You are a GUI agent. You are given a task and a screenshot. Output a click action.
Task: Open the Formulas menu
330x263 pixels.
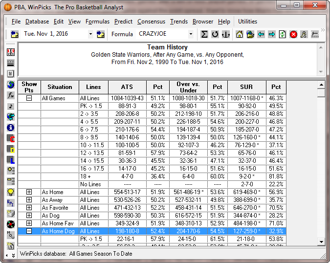[x=97, y=22]
